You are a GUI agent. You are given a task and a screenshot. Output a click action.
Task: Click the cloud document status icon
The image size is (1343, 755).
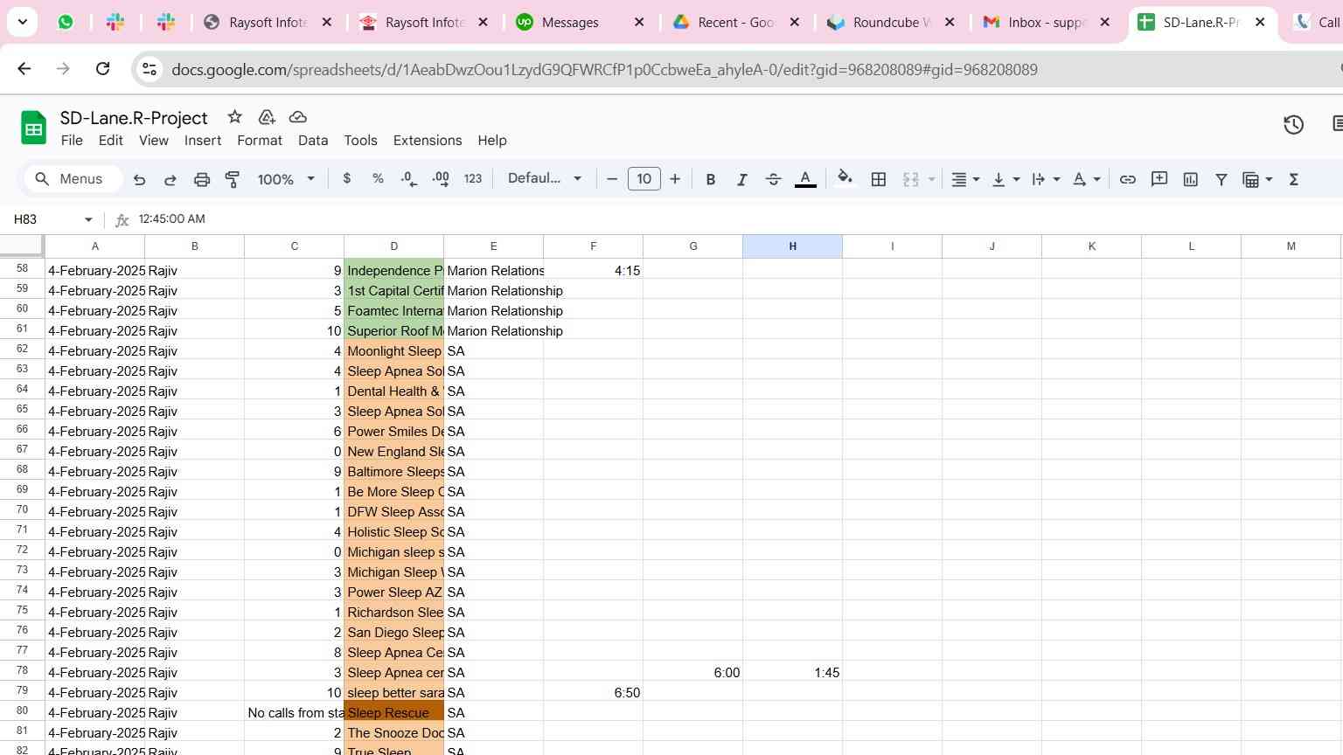tap(297, 117)
